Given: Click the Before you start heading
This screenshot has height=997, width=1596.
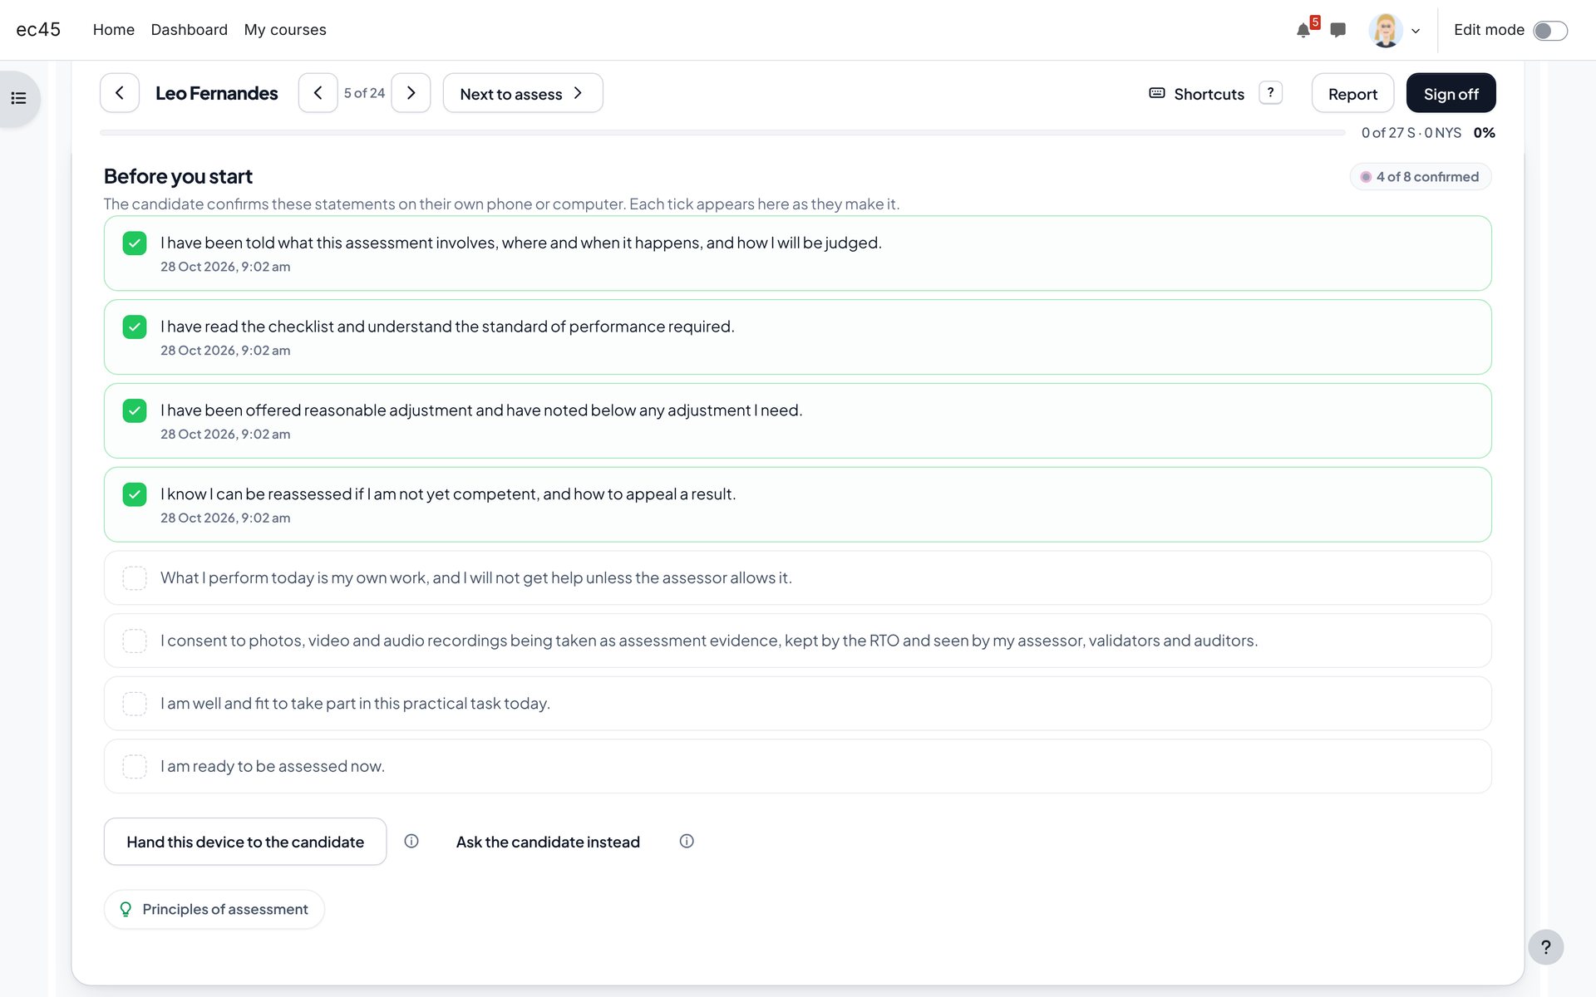Looking at the screenshot, I should [x=178, y=176].
